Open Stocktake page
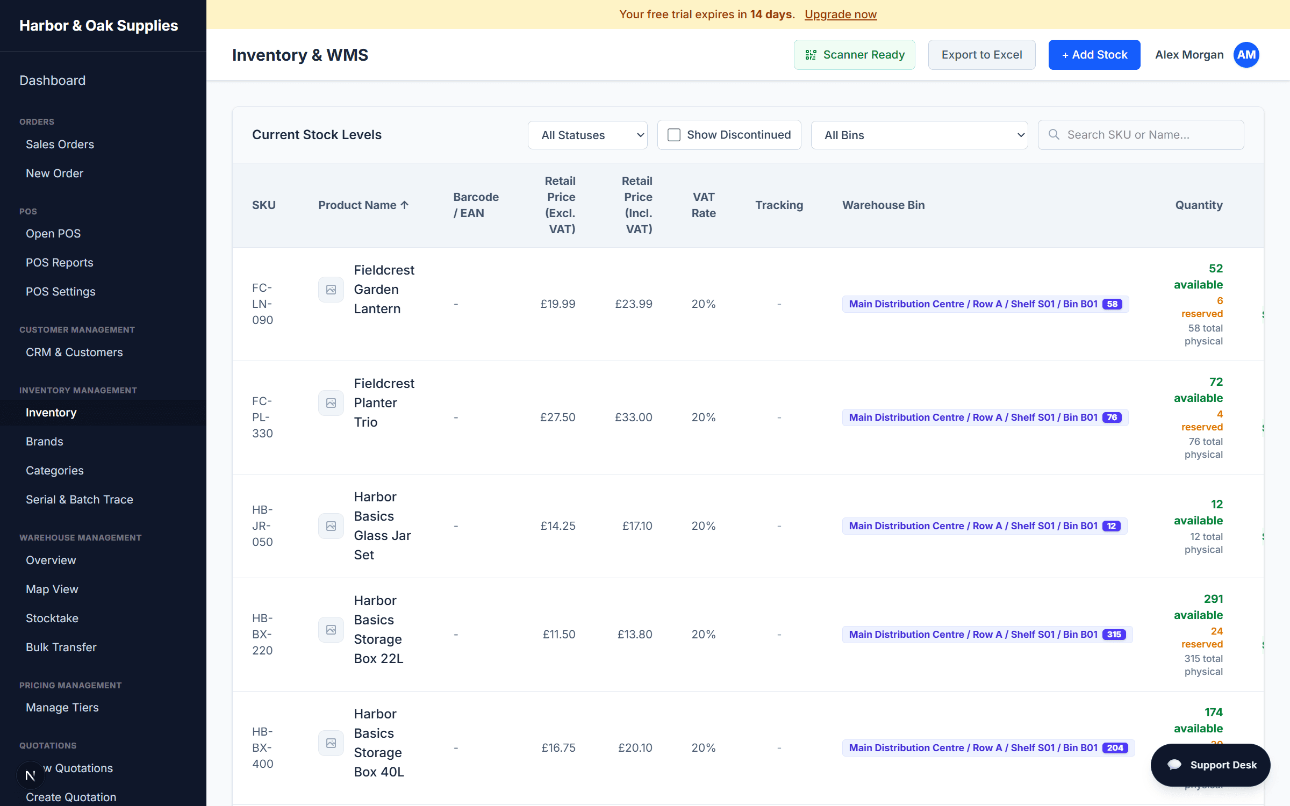This screenshot has width=1290, height=806. click(52, 618)
